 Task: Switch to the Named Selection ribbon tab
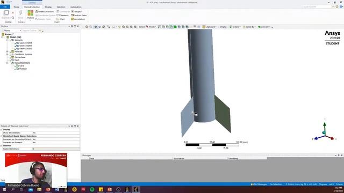pyautogui.click(x=32, y=7)
